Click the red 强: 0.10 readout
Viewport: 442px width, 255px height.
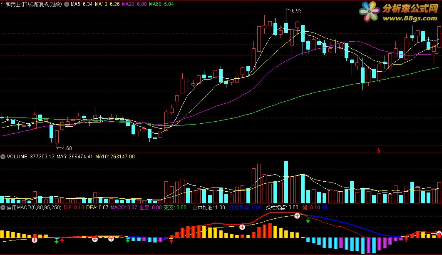point(311,207)
